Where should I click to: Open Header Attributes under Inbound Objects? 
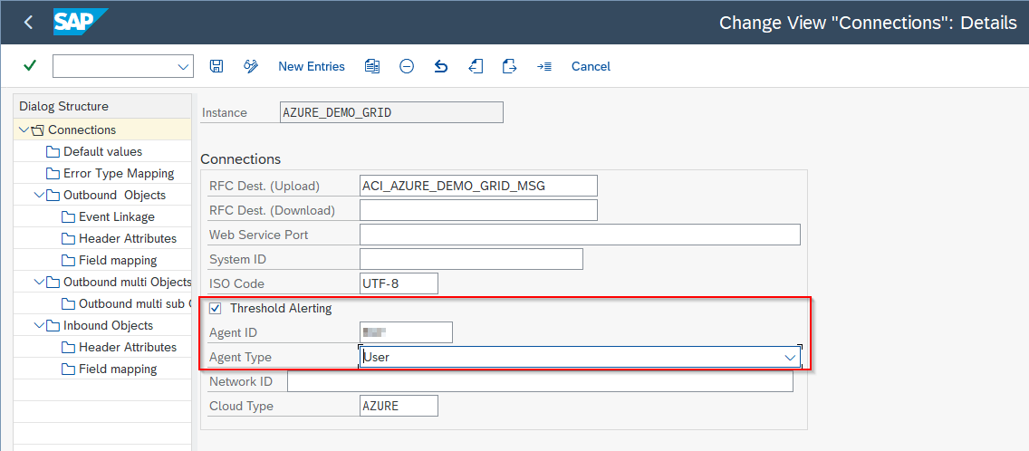pyautogui.click(x=128, y=347)
